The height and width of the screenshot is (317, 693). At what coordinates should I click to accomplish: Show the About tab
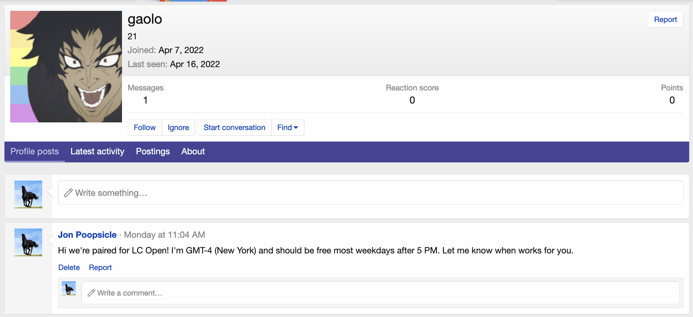point(193,151)
